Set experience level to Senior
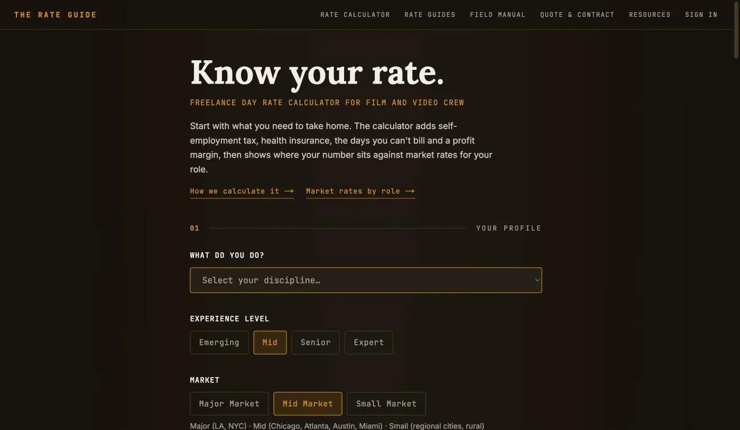The image size is (740, 430). tap(316, 343)
